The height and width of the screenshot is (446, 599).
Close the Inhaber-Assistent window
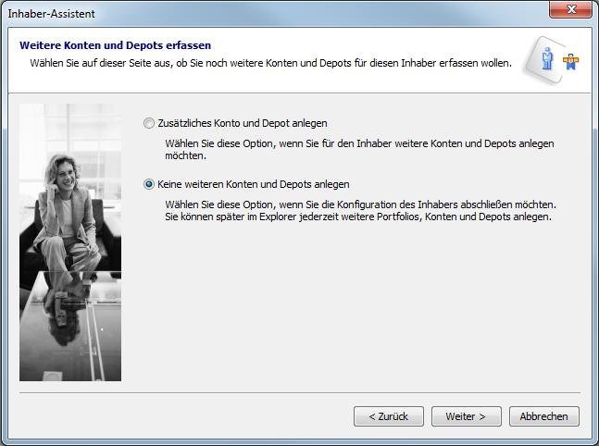(572, 13)
